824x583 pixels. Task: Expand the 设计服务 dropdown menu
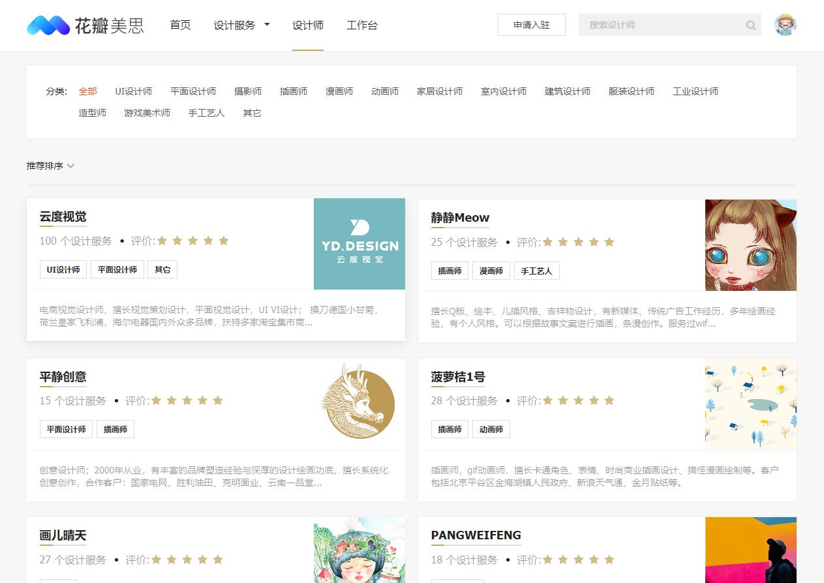(241, 25)
